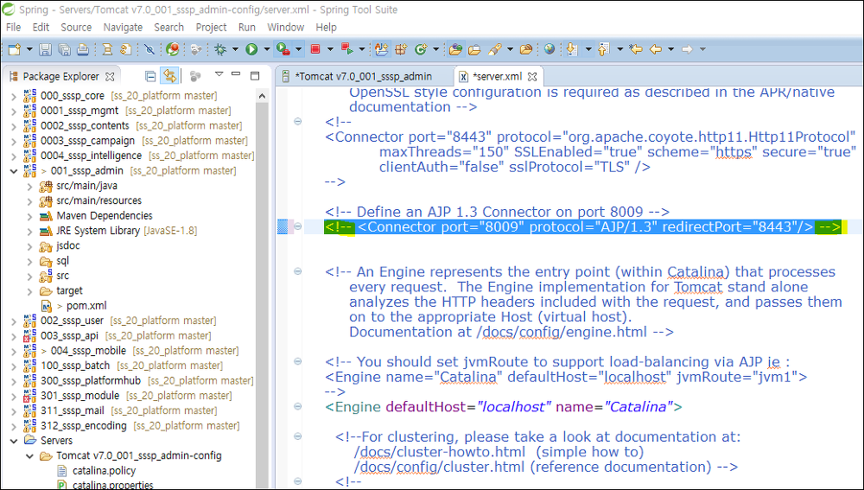This screenshot has width=864, height=490.
Task: Click the Back navigation arrow
Action: pos(656,49)
